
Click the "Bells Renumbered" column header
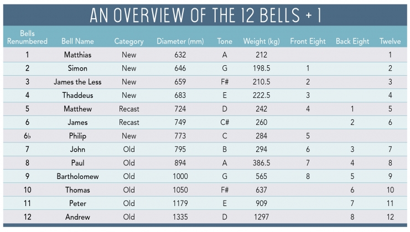tap(27, 38)
